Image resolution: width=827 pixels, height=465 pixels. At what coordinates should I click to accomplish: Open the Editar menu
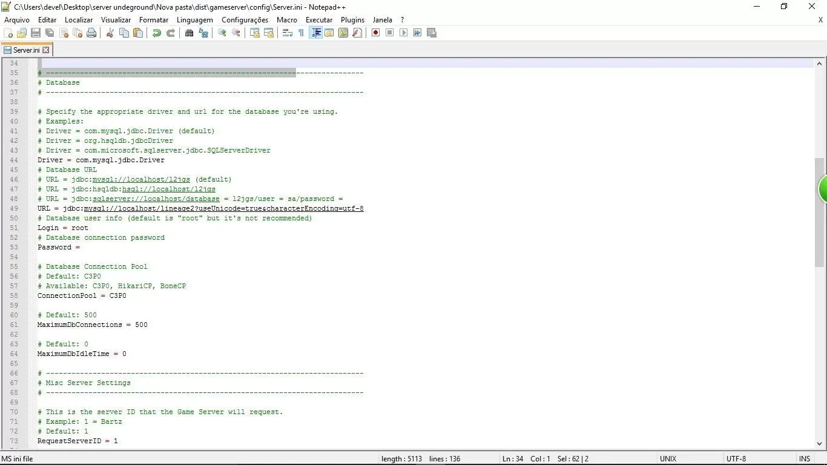tap(47, 20)
